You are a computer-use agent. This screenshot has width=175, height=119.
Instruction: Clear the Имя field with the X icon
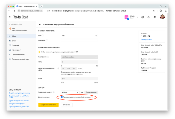(96, 36)
